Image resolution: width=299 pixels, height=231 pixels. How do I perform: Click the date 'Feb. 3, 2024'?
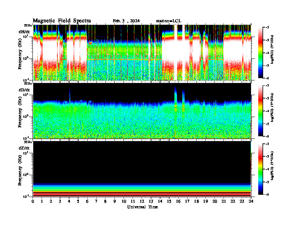coord(126,21)
